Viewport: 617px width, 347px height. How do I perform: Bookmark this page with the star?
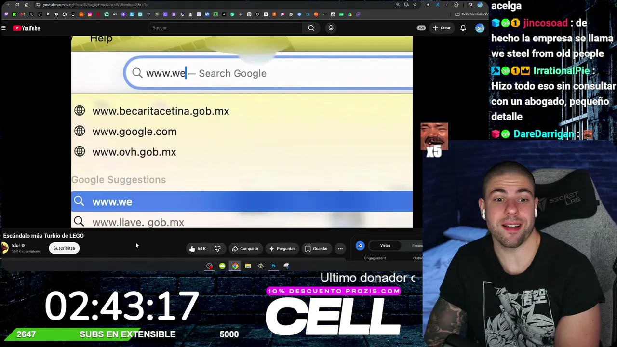click(415, 5)
